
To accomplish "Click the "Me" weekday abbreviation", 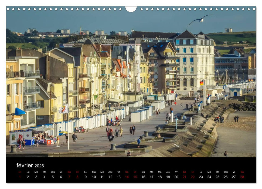I will [44, 172].
